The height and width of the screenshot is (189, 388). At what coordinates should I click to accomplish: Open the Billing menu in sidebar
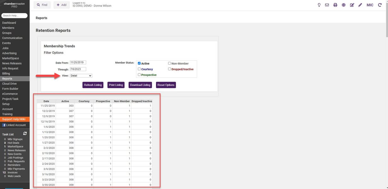point(6,73)
